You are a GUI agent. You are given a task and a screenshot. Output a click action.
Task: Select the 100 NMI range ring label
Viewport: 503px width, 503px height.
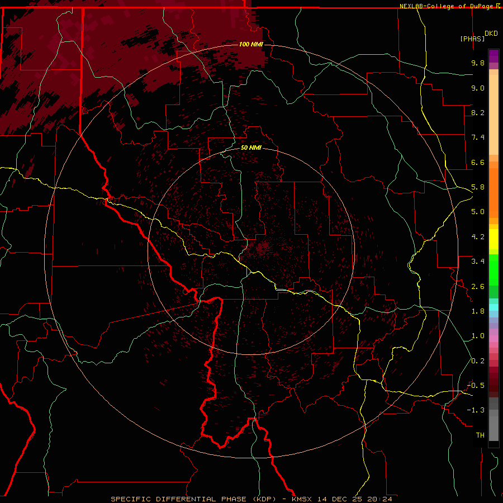point(251,44)
